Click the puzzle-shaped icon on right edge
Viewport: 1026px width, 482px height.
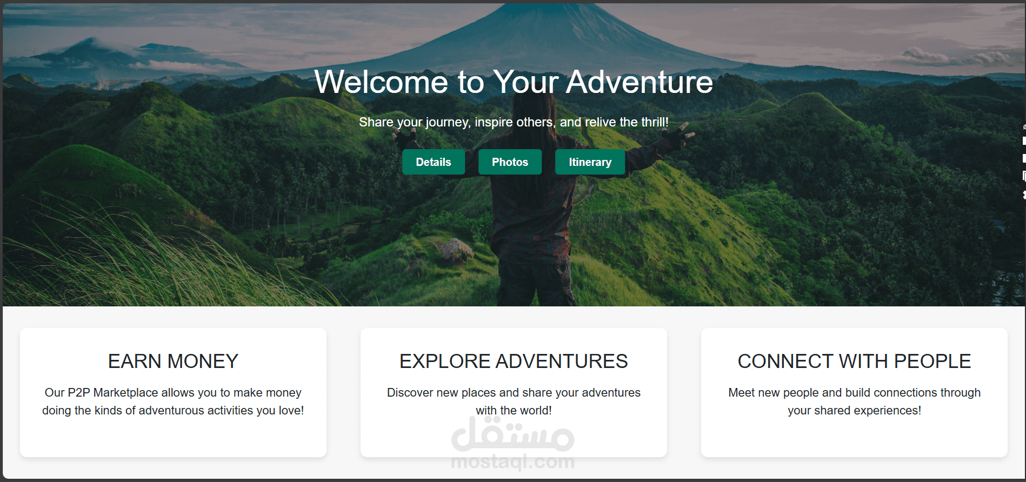click(x=1024, y=195)
